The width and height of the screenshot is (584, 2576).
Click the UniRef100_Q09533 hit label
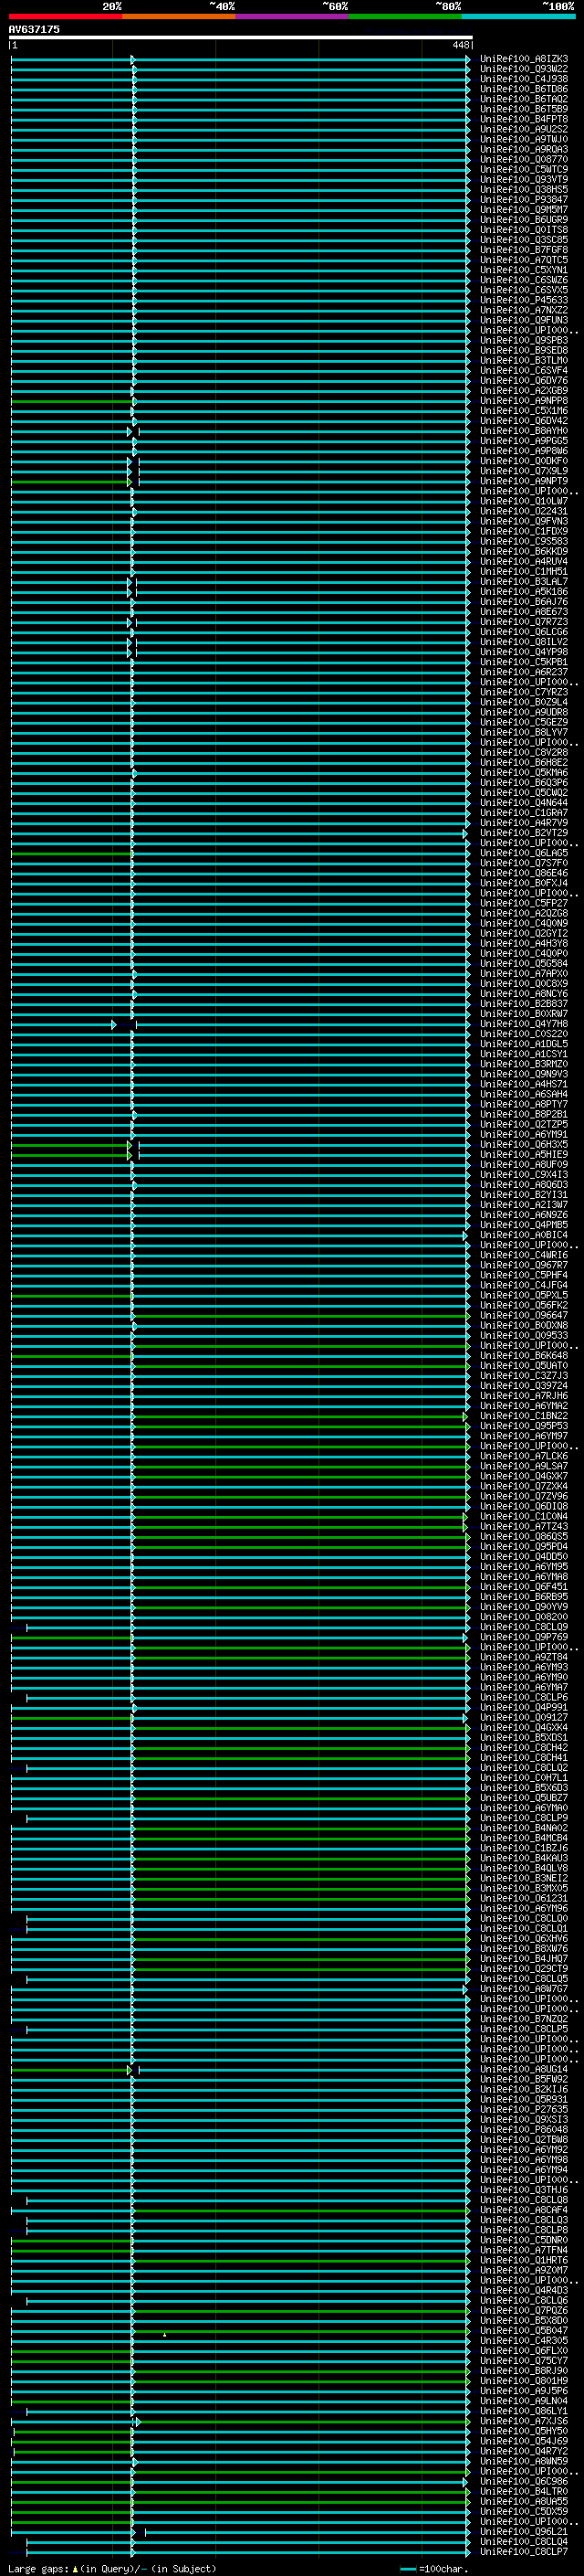(x=524, y=1335)
